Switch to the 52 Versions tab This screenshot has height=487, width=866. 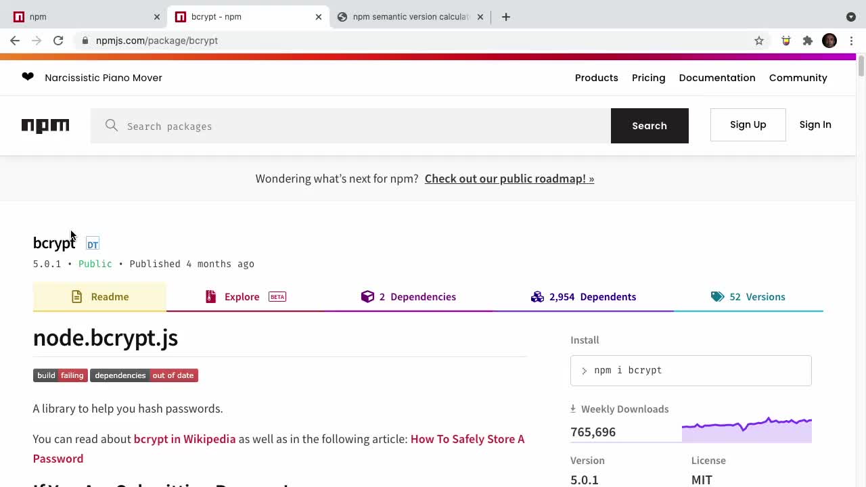(748, 297)
